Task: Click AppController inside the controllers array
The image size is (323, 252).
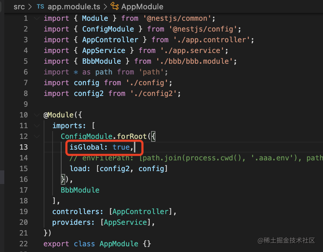Action: (140, 212)
